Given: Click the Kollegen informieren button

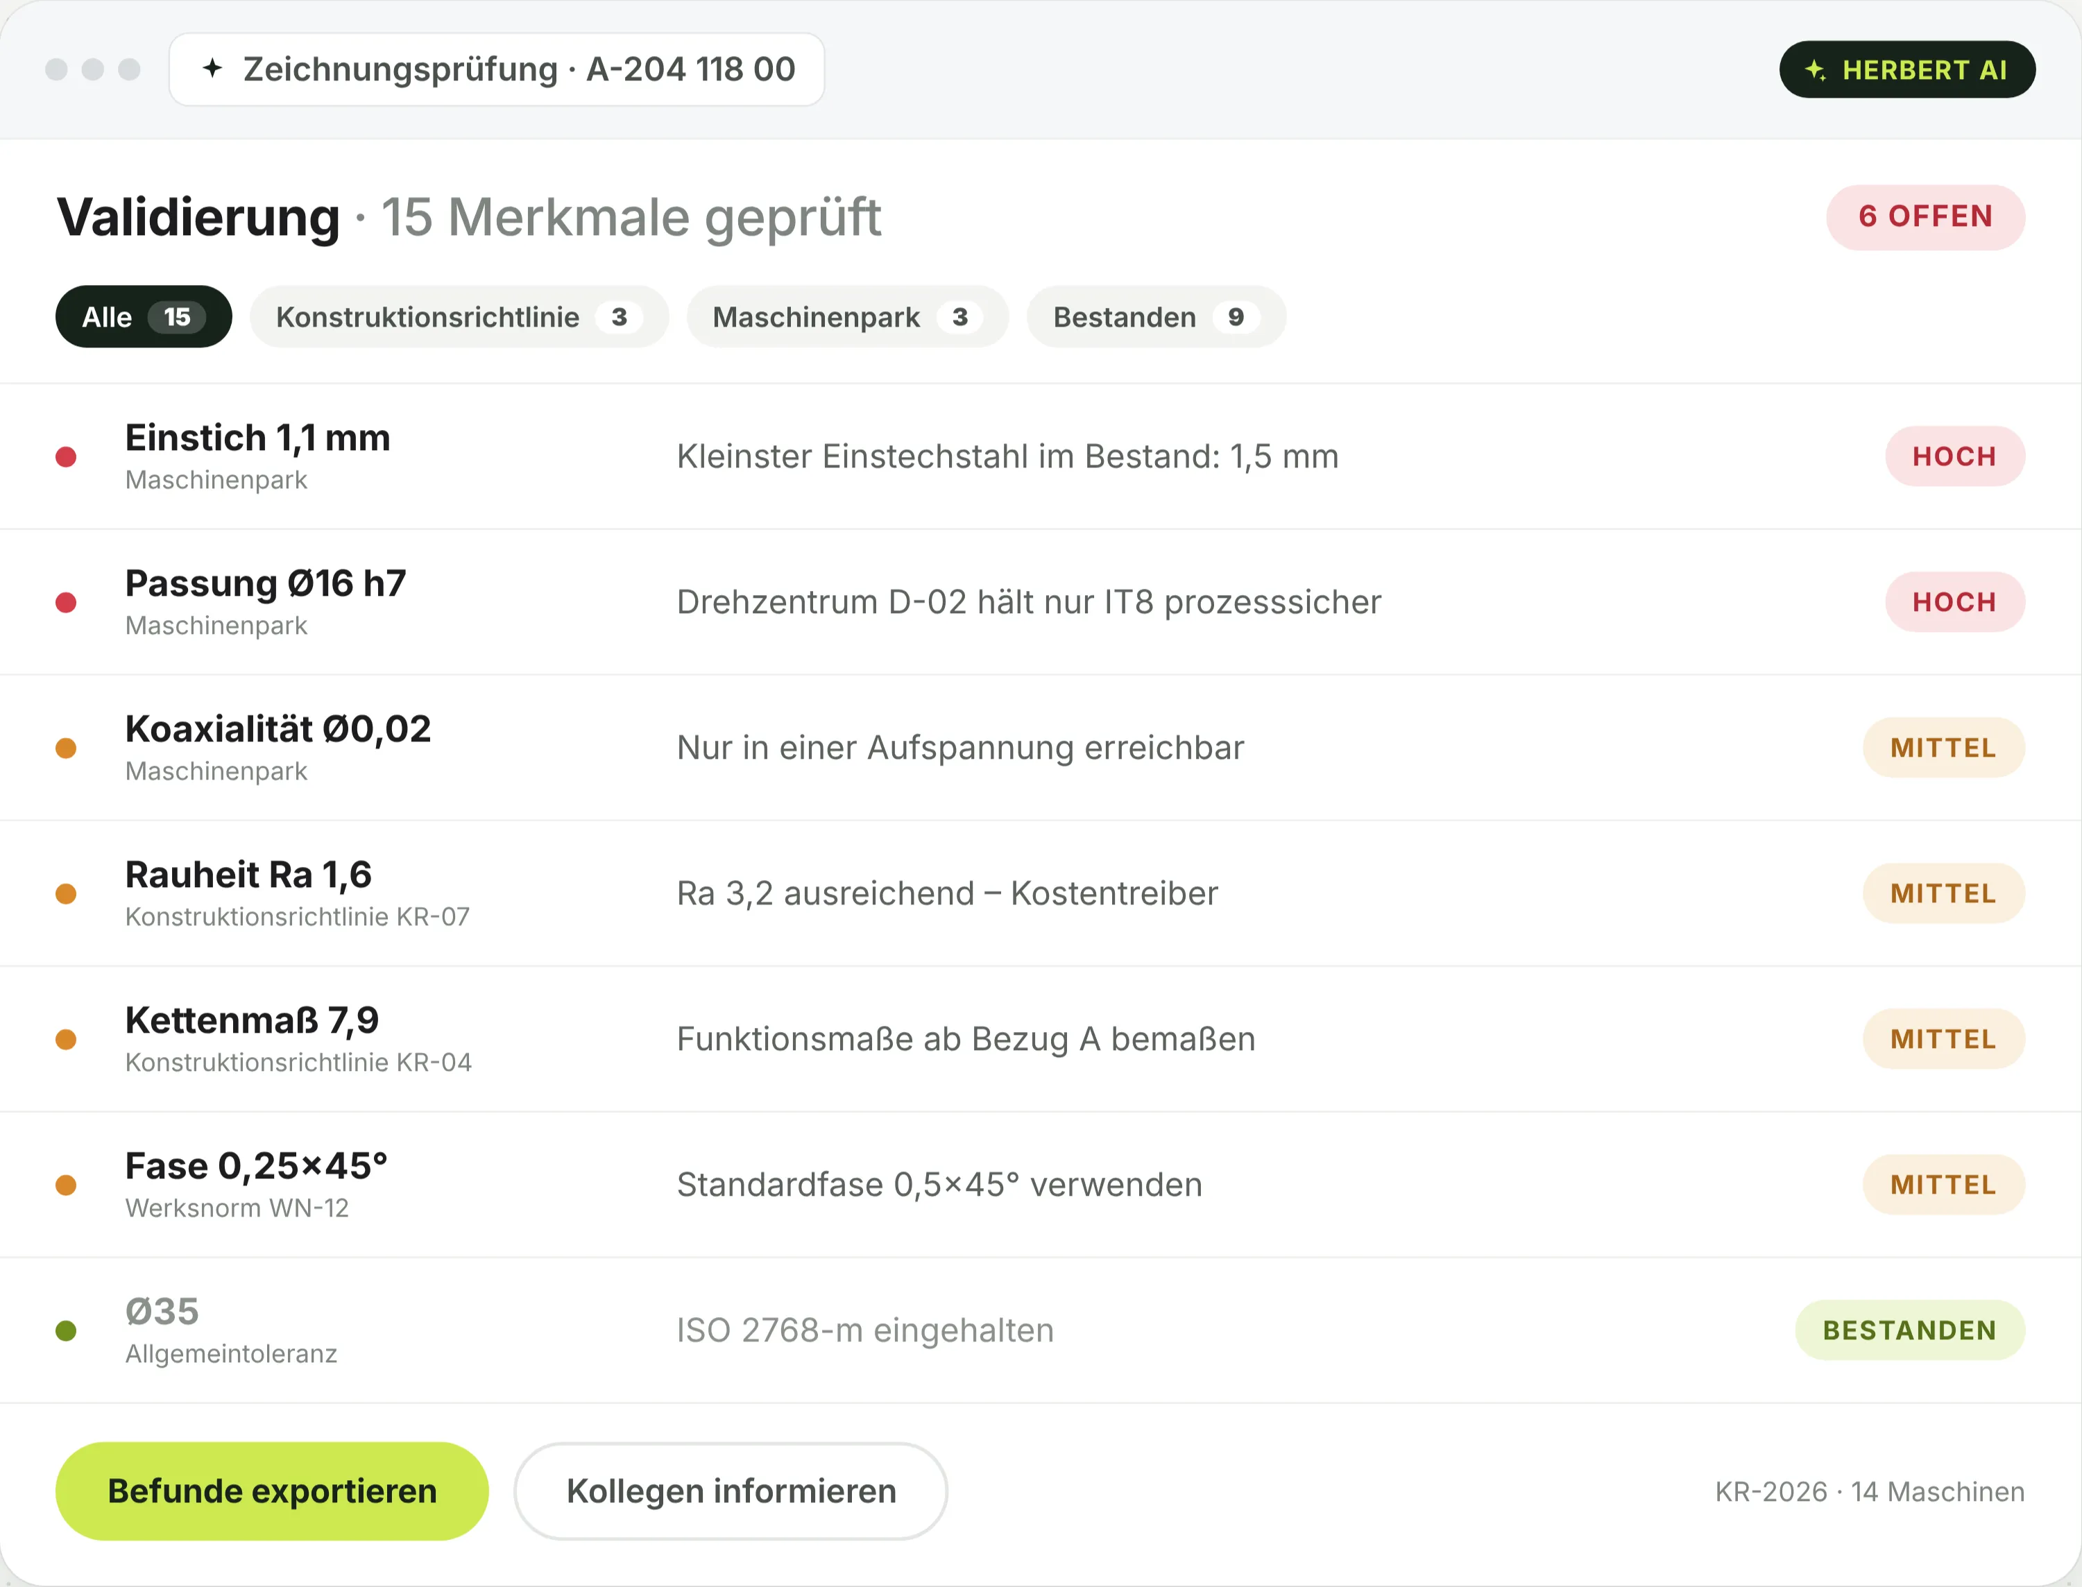Looking at the screenshot, I should tap(731, 1491).
